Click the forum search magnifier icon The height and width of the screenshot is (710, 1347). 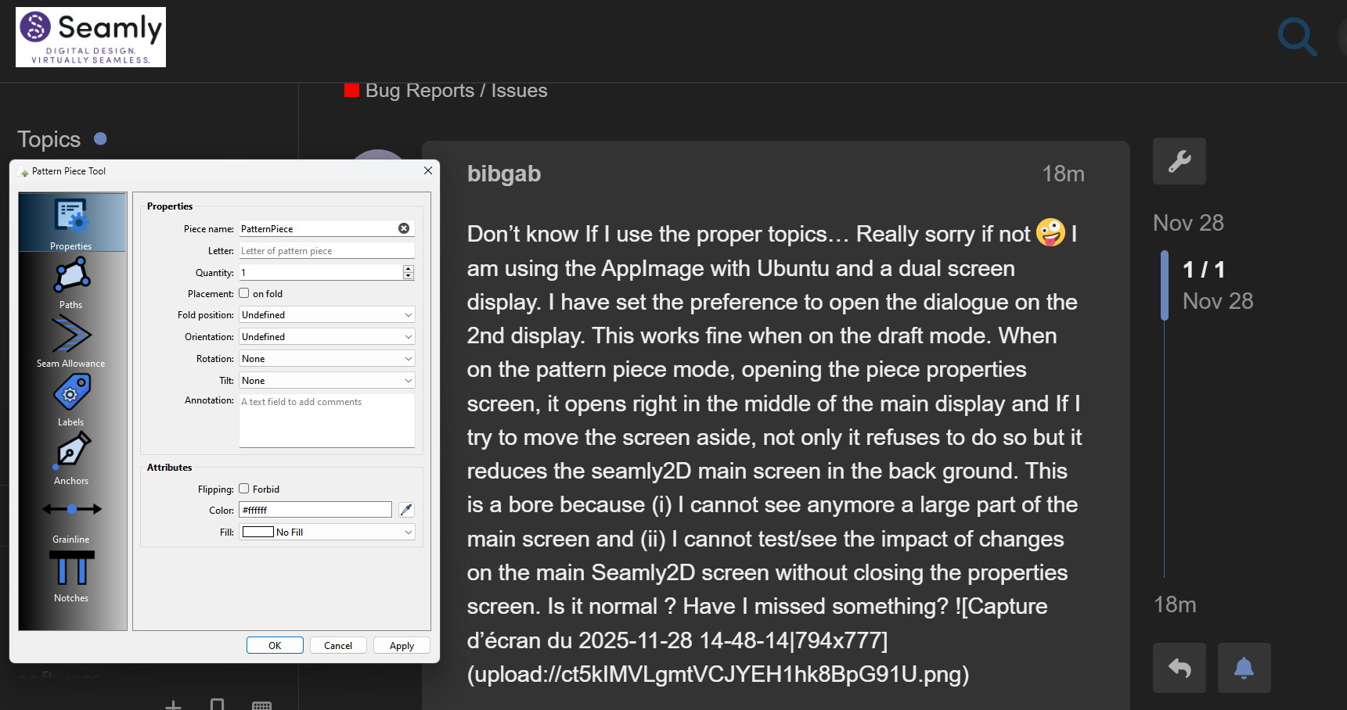1296,36
